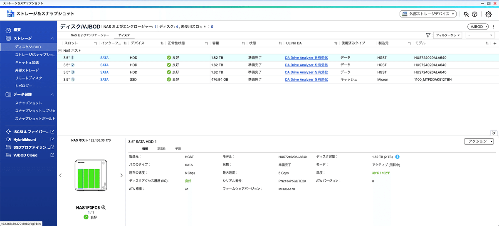Viewport: 499px width, 226px height.
Task: Select the 476.94 GB capacity cell
Action: coord(220,79)
